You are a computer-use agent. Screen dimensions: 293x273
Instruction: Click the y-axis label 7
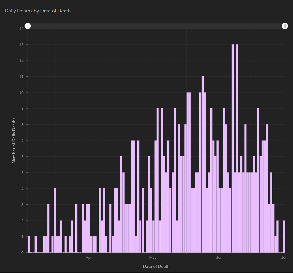click(22, 141)
